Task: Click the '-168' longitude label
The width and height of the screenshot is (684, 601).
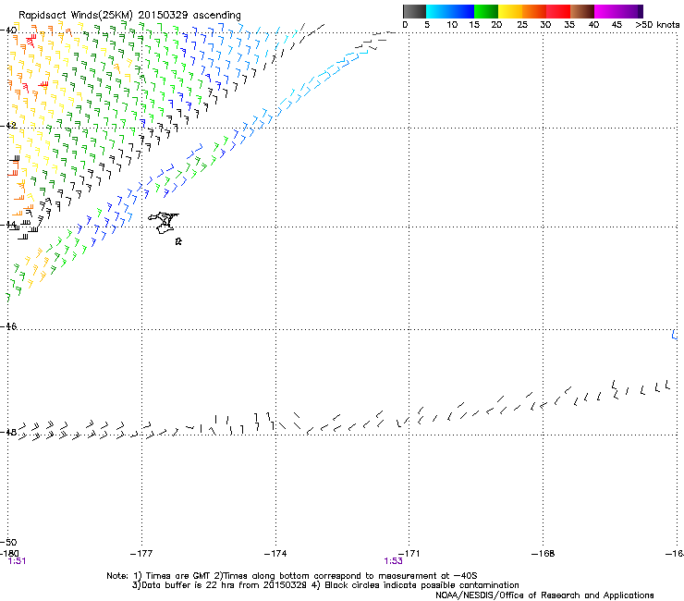Action: tap(543, 554)
